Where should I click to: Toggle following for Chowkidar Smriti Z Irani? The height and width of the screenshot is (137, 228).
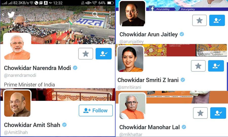tap(216, 66)
